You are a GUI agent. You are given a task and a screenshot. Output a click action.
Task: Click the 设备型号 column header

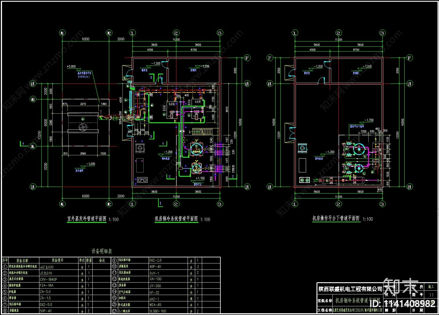[57, 260]
